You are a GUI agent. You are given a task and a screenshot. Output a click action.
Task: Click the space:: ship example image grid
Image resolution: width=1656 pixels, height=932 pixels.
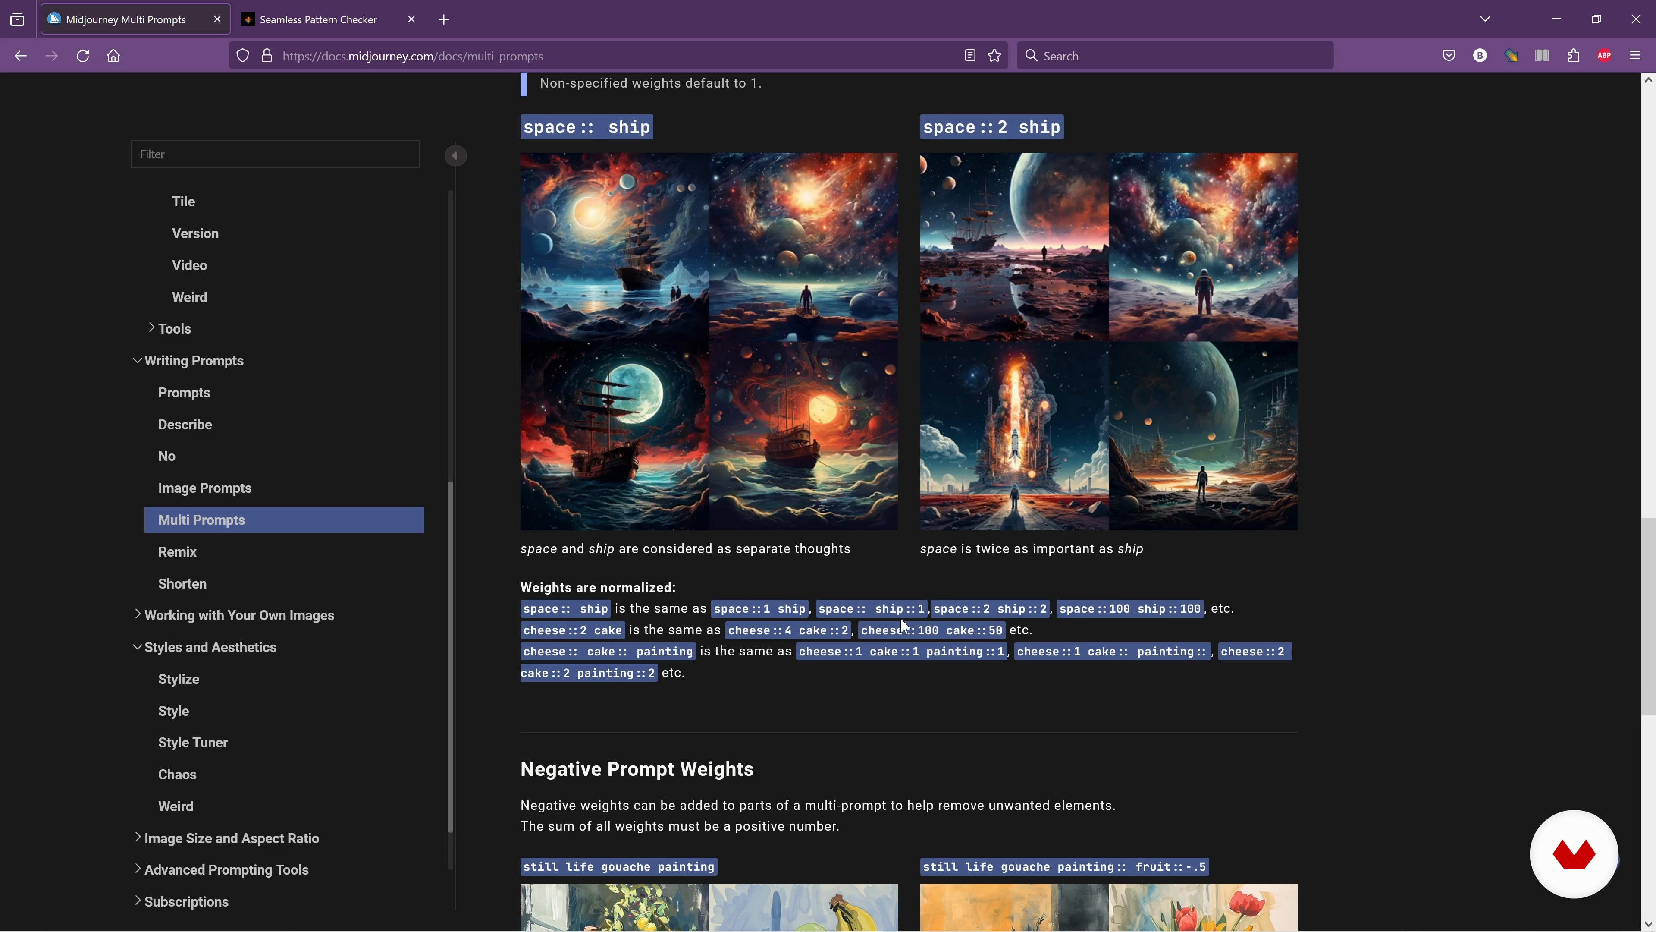[709, 342]
